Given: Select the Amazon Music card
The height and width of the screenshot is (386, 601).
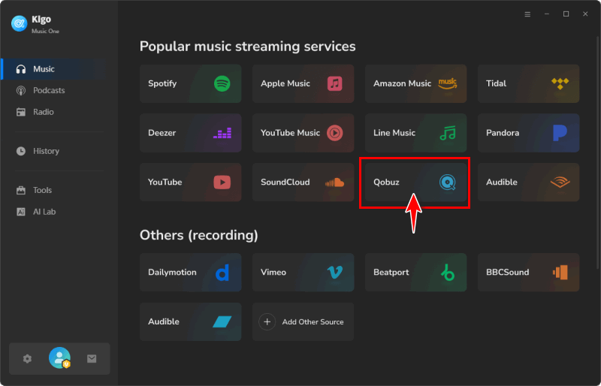Looking at the screenshot, I should point(416,83).
